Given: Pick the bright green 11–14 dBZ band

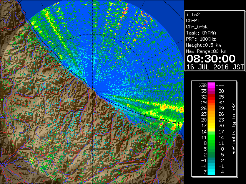Looking at the screenshot, I should click(211, 137).
